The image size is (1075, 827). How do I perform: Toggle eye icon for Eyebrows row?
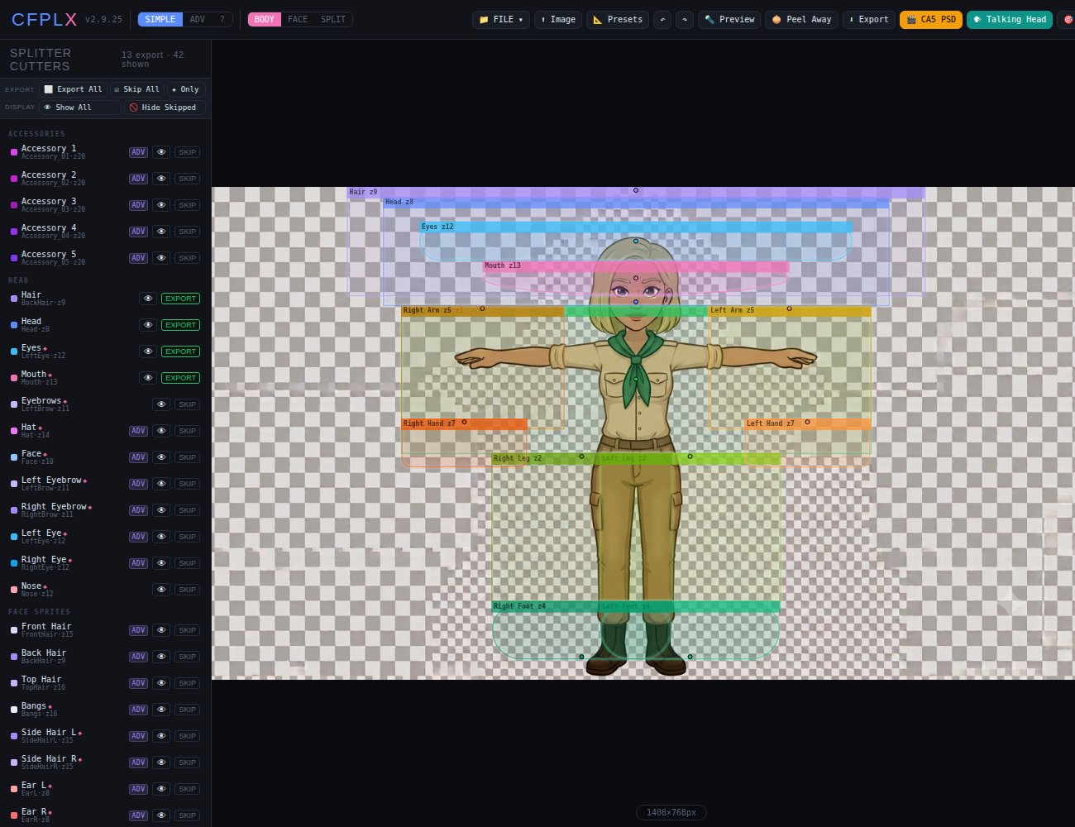click(161, 404)
